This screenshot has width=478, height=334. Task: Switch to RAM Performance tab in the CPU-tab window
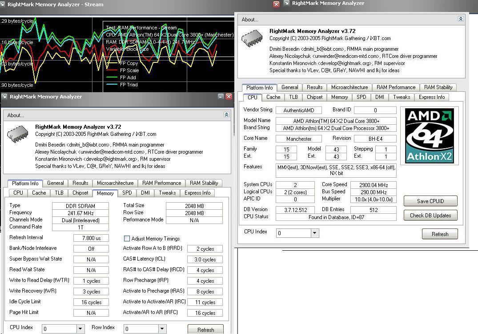(396, 87)
